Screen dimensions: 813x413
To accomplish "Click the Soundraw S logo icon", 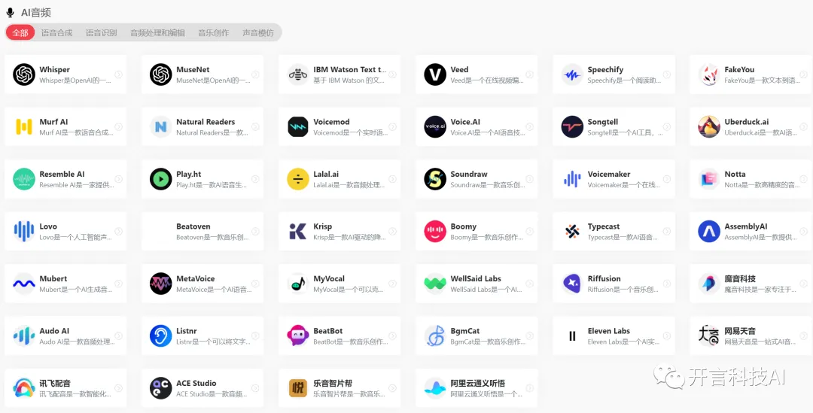I will 435,179.
